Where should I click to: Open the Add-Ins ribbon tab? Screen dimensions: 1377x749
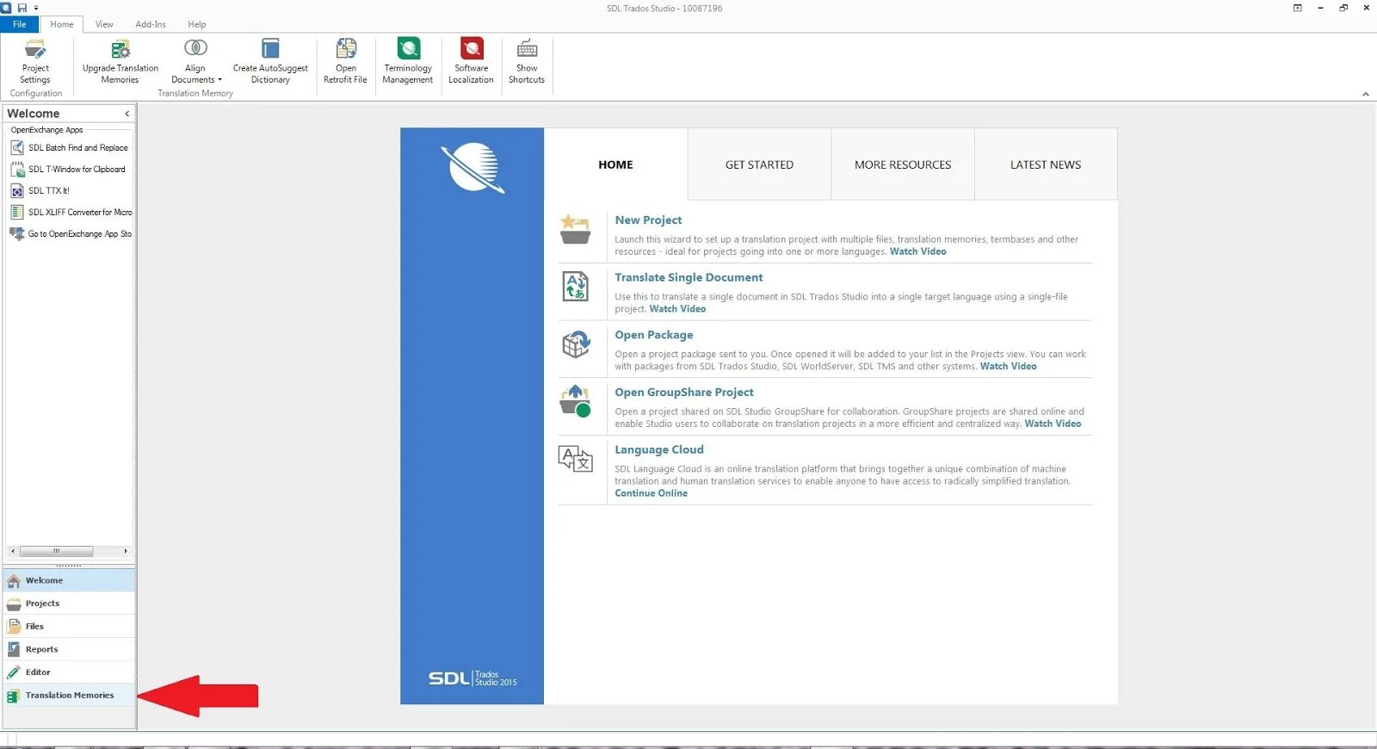(x=151, y=24)
